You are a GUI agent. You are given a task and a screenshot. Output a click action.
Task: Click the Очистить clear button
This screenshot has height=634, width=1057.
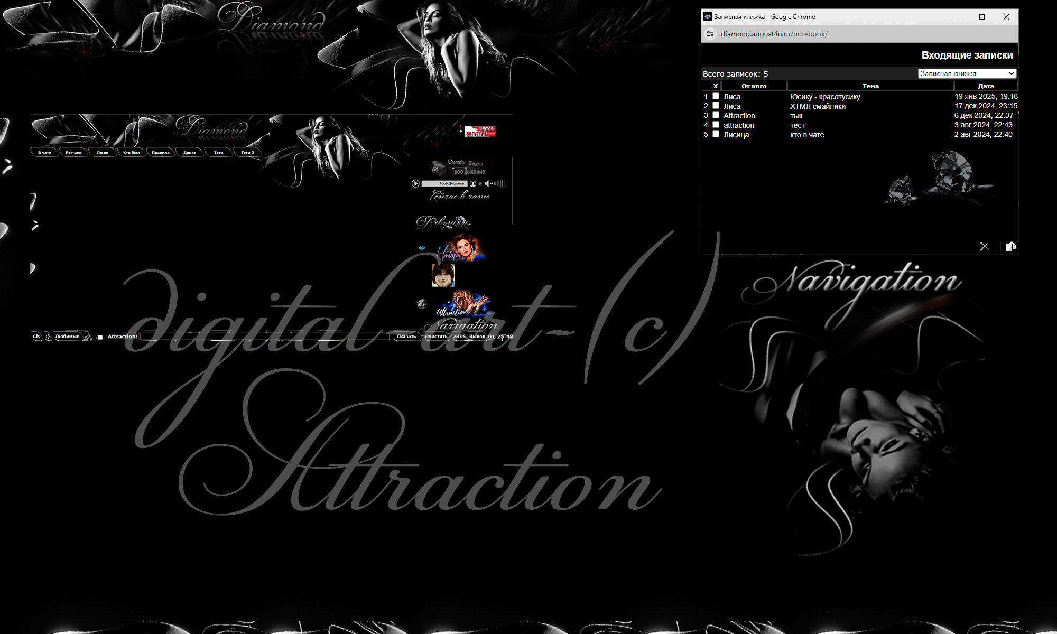[x=436, y=337]
